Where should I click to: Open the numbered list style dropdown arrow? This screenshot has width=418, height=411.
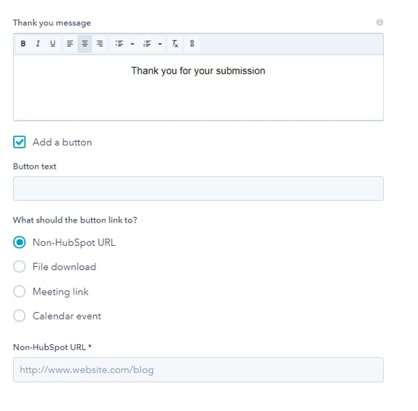coord(160,44)
